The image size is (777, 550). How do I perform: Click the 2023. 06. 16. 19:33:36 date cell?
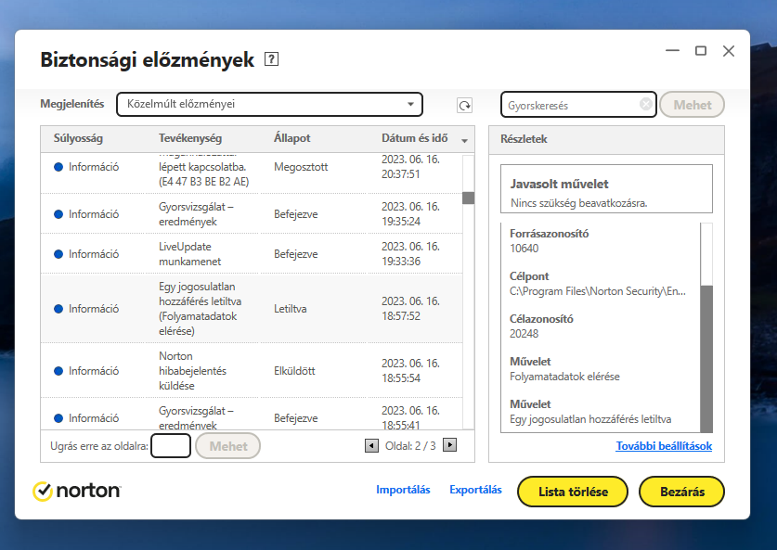tap(410, 254)
